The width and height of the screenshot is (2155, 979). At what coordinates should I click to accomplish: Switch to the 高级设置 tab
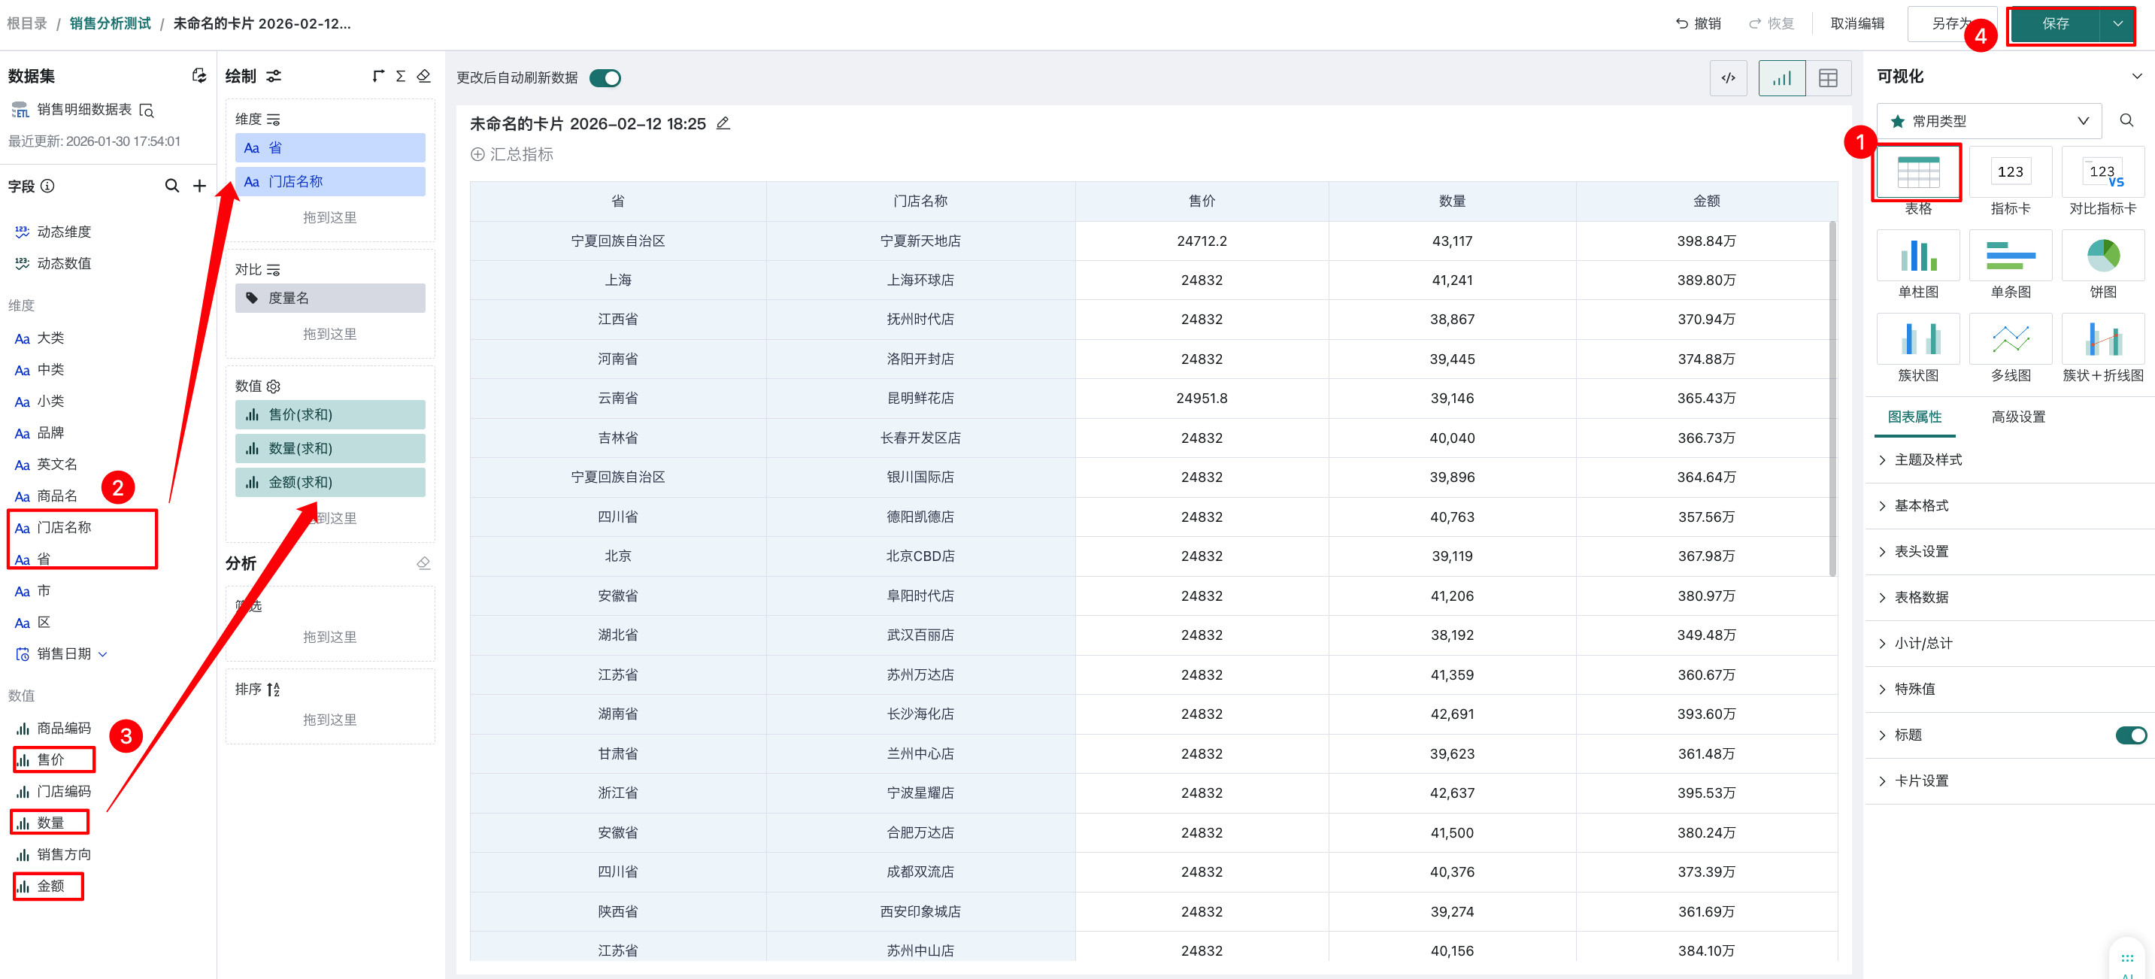click(x=2017, y=417)
